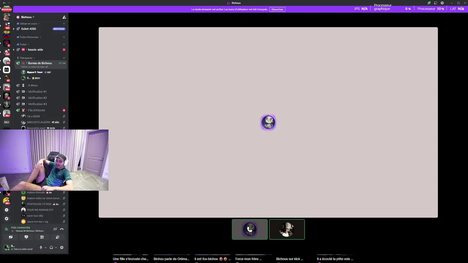Open user settings gear icon

pyautogui.click(x=62, y=248)
